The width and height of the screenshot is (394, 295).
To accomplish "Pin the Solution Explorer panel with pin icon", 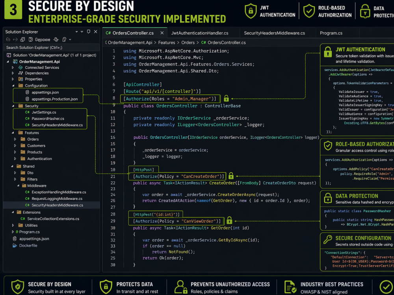I will click(88, 31).
